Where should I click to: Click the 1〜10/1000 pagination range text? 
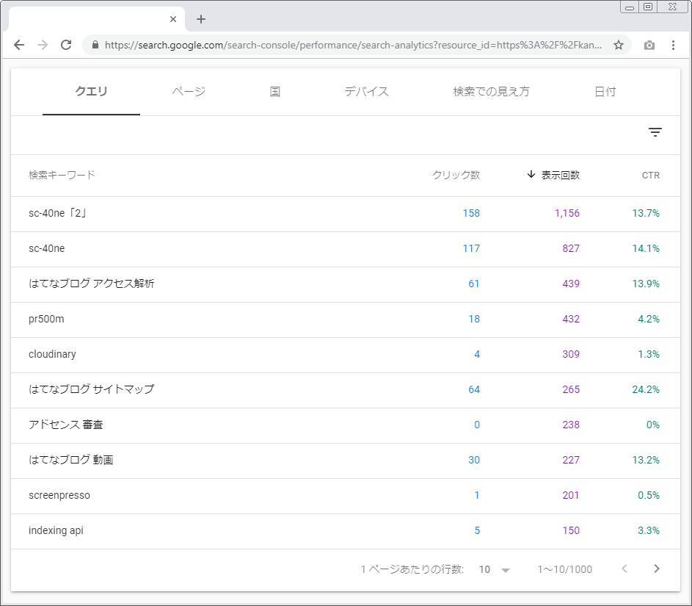point(564,569)
